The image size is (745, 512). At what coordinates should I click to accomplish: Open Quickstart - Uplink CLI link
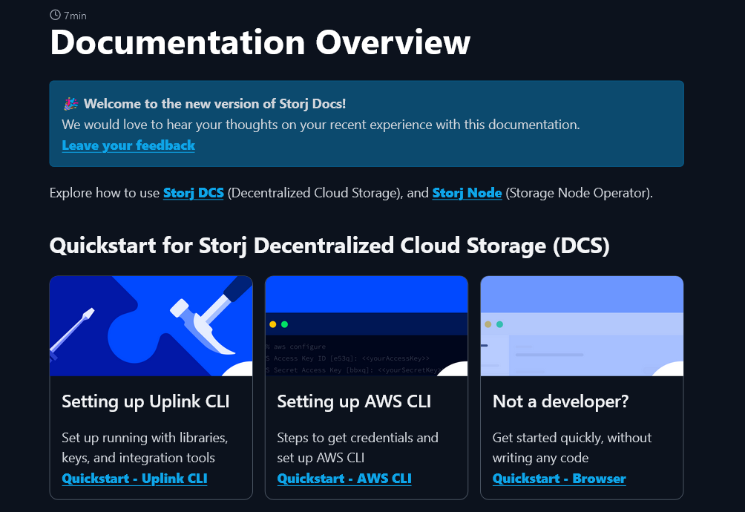[x=134, y=479]
